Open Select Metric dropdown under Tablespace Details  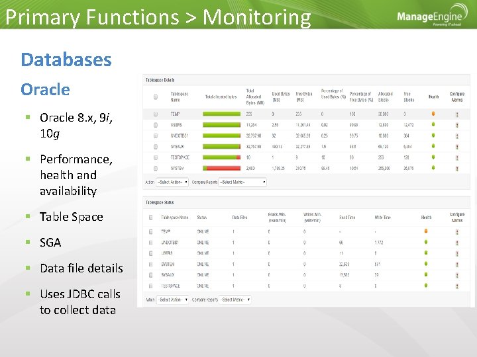pyautogui.click(x=242, y=182)
